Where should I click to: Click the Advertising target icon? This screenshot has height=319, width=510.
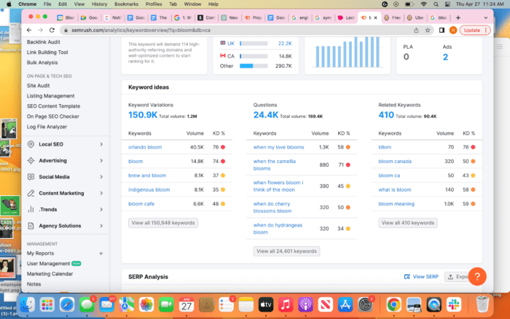click(x=31, y=160)
